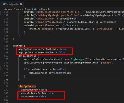Click 'cdvReleaseSigningPropertiesFile=' string on line 156

click(x=58, y=12)
